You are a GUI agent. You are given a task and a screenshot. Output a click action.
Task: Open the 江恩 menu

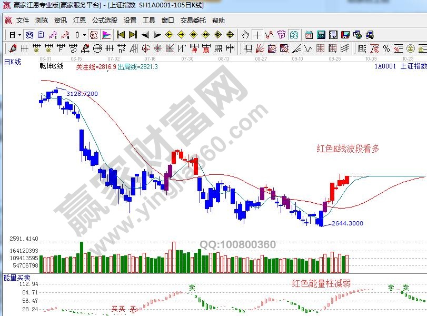(x=80, y=21)
